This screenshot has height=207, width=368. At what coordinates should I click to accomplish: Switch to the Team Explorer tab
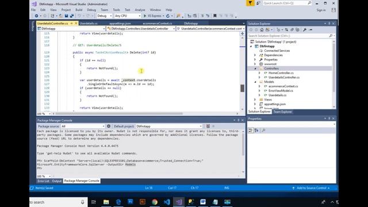click(x=282, y=112)
